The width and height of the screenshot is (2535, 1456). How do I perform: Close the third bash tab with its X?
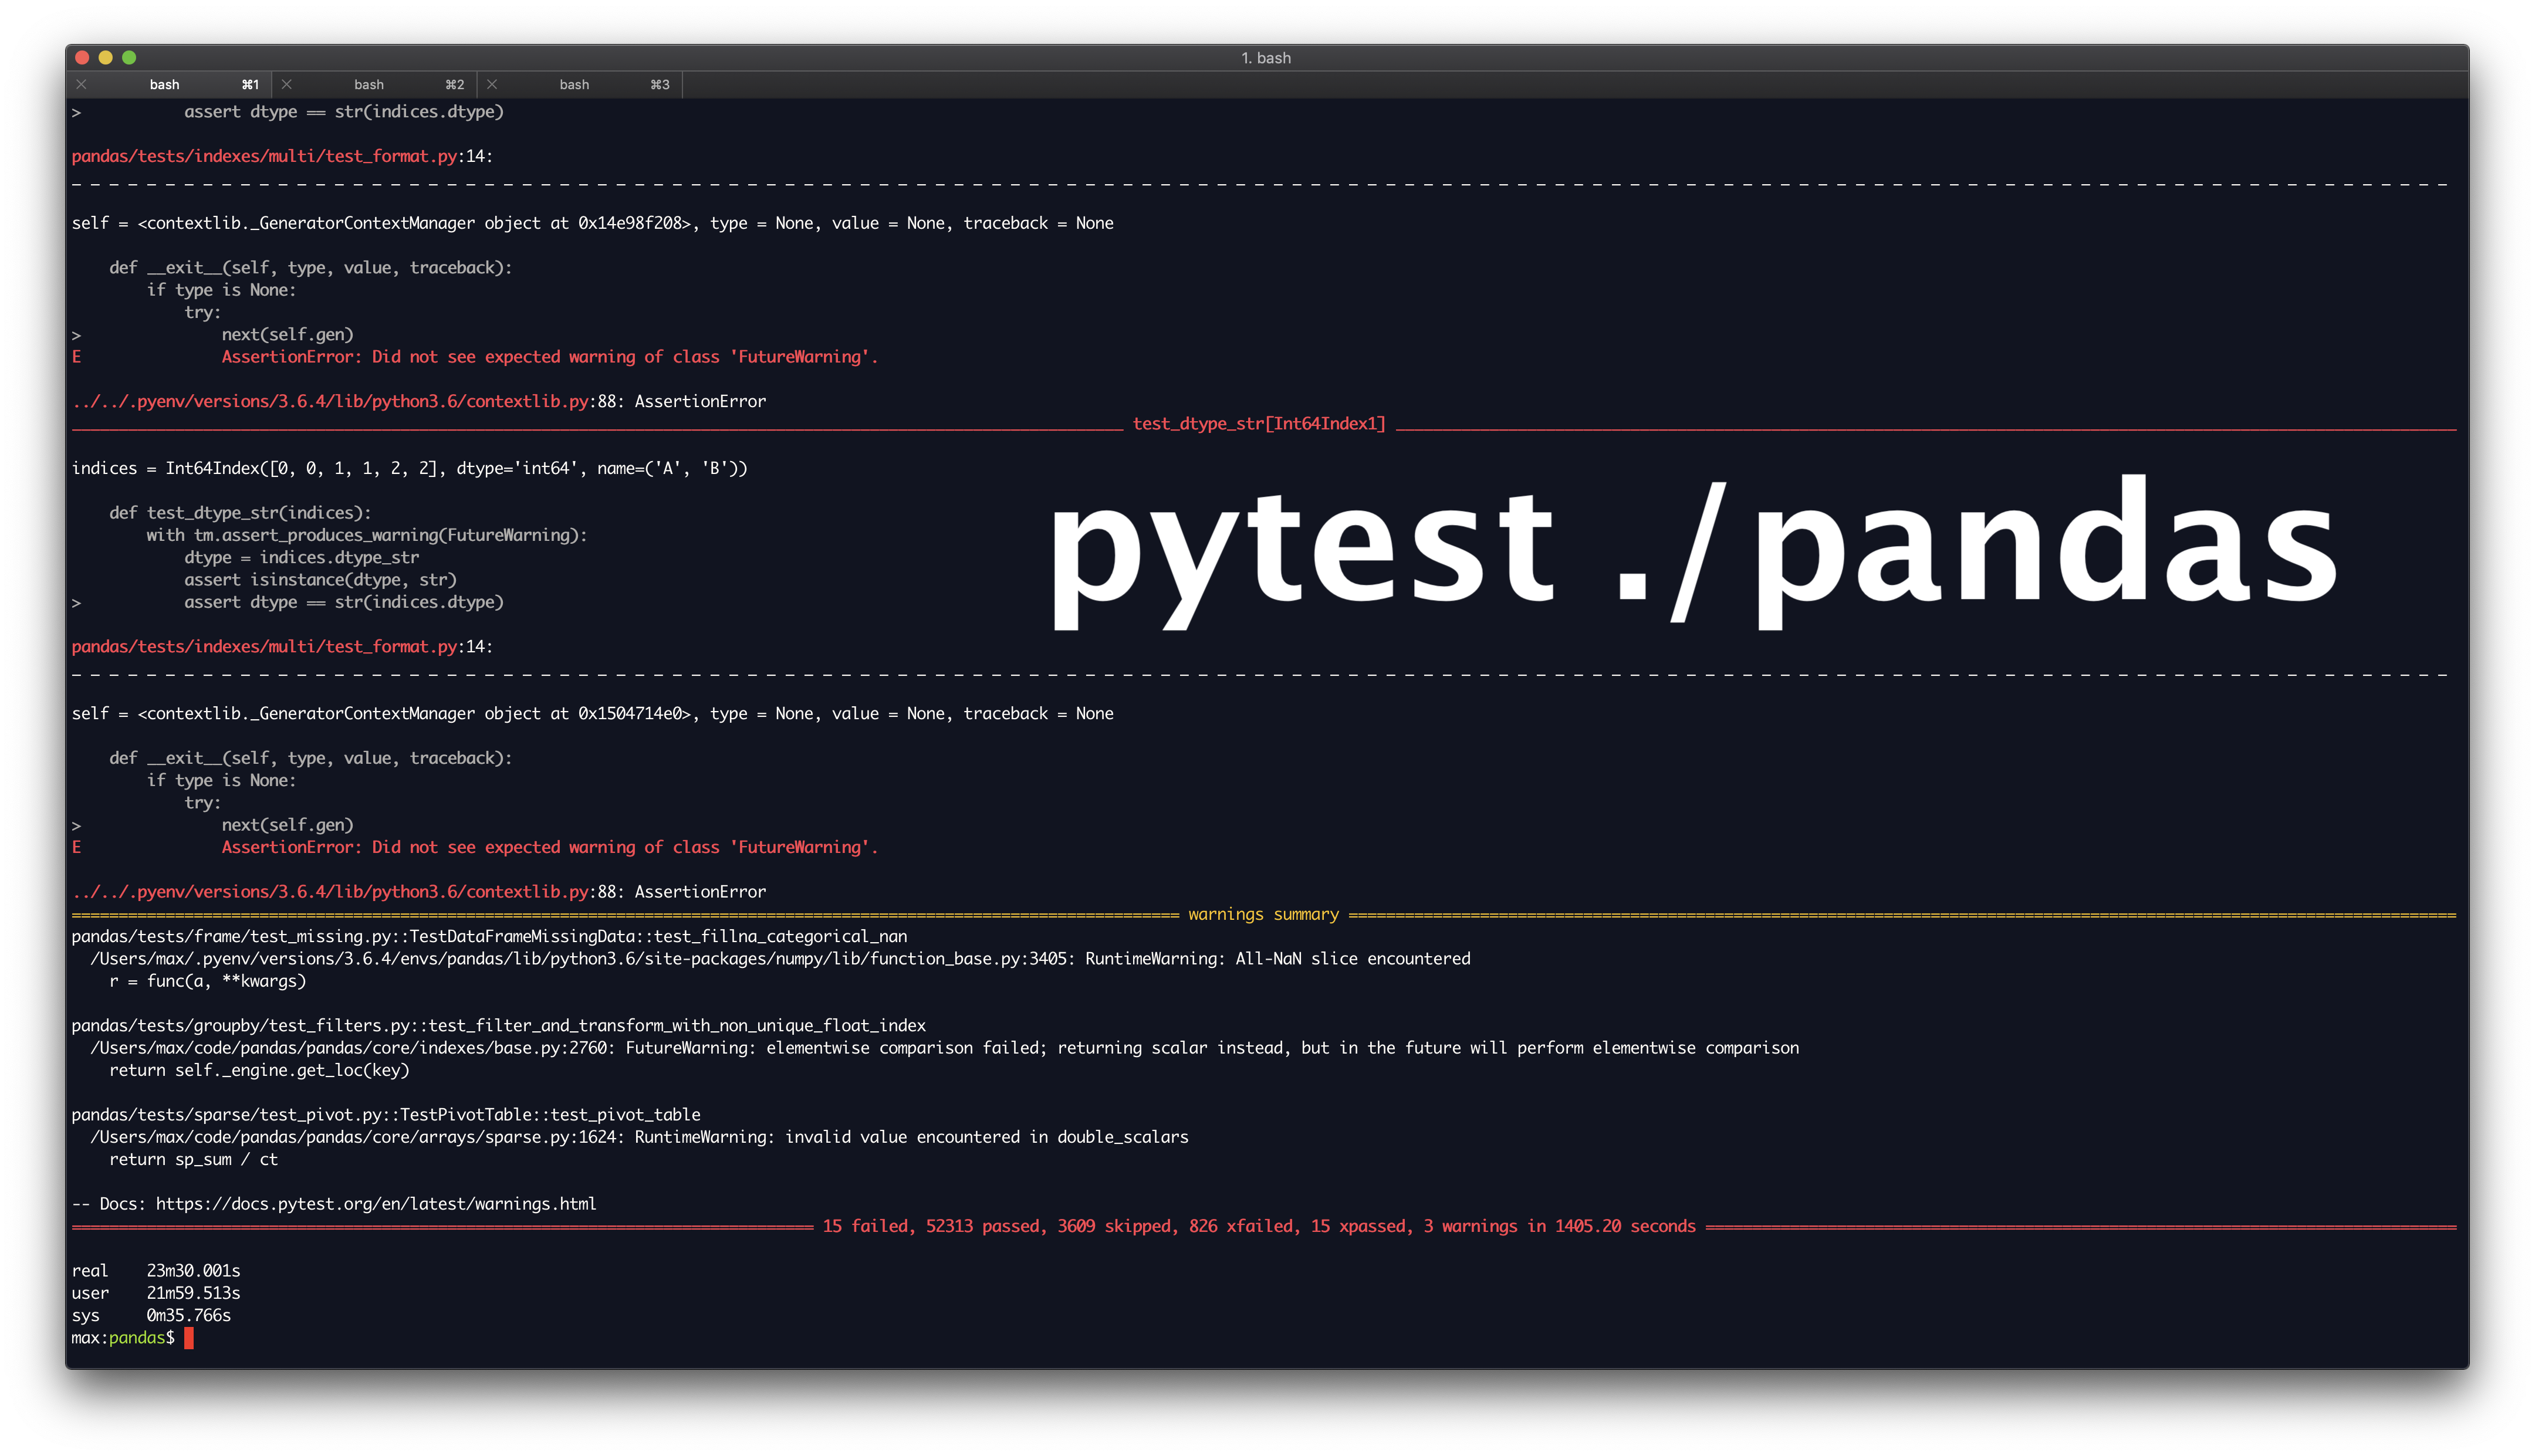[x=492, y=85]
